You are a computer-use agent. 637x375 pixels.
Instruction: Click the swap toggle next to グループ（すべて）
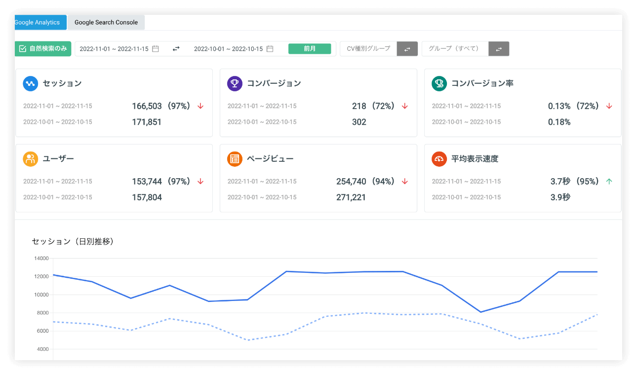[499, 48]
